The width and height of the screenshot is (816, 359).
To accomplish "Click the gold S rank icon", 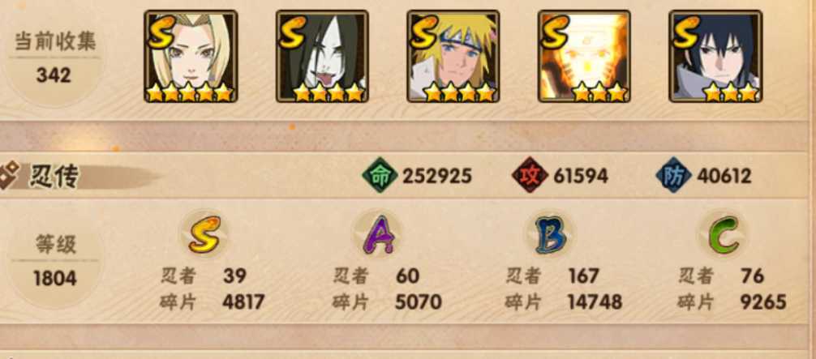I will point(204,235).
